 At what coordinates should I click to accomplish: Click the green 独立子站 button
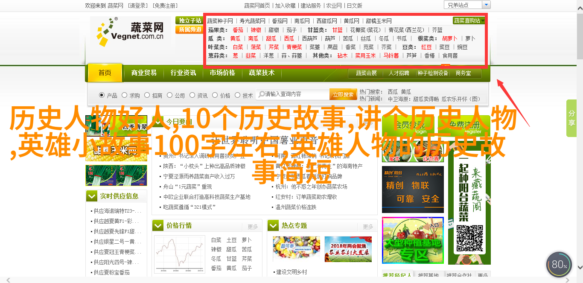coord(189,20)
